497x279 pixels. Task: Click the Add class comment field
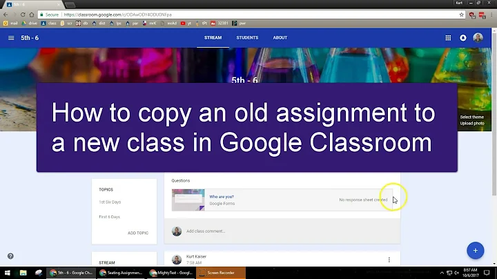(x=282, y=231)
